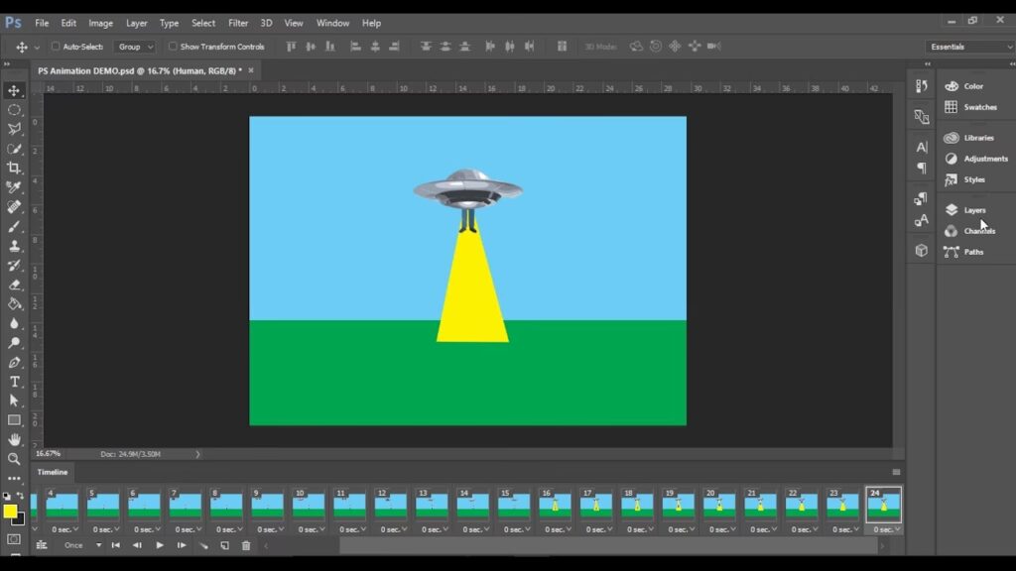Open the Group dropdown in the options bar

point(136,47)
